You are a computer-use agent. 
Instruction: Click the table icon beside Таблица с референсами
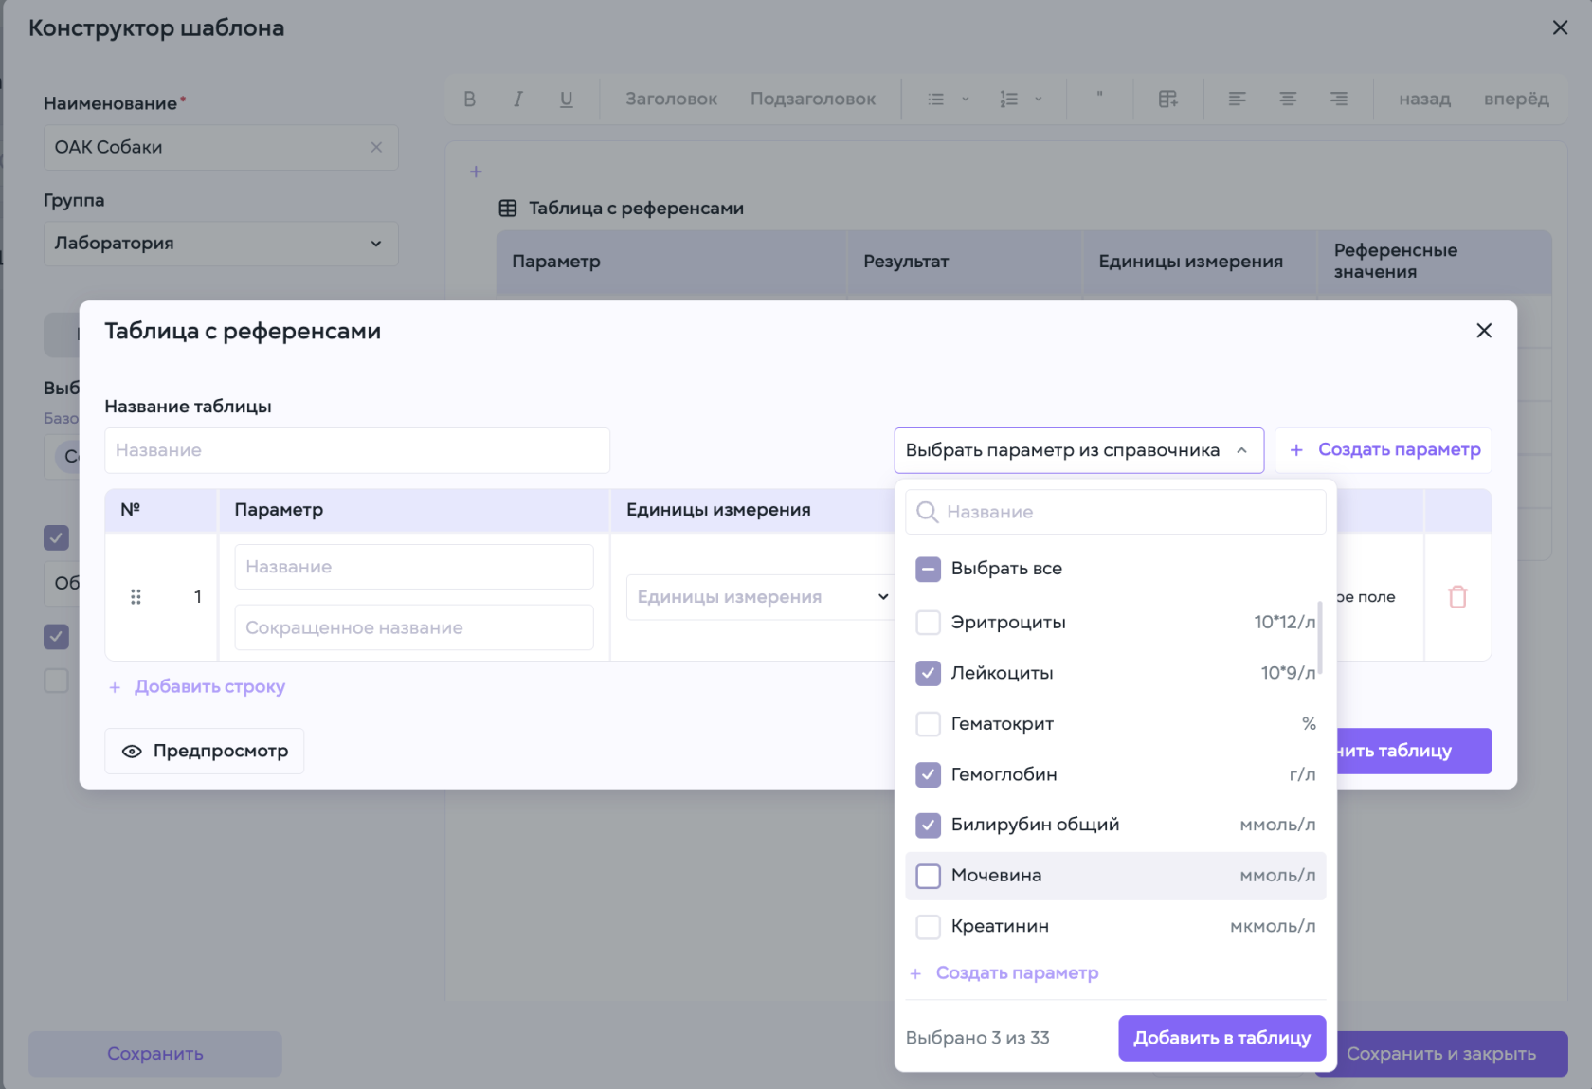pos(508,208)
